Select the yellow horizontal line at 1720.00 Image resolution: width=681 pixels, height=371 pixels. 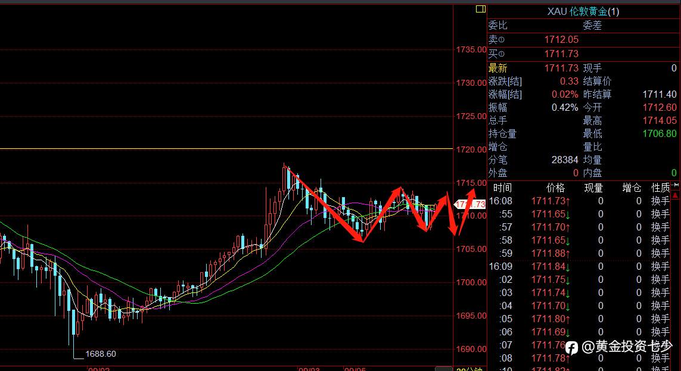click(226, 149)
